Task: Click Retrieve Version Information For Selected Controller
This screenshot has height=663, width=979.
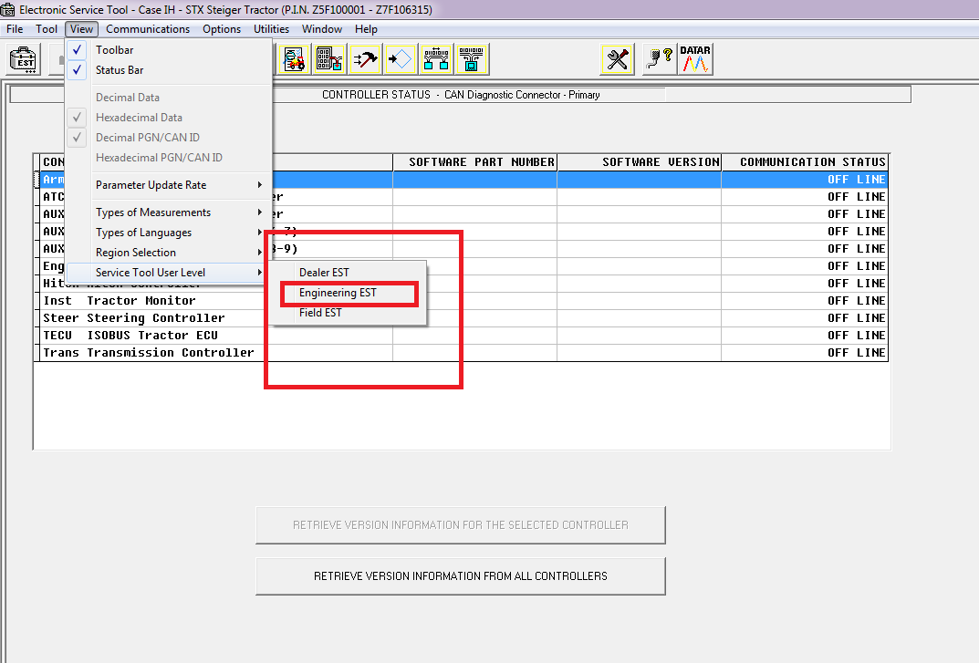Action: pyautogui.click(x=460, y=525)
